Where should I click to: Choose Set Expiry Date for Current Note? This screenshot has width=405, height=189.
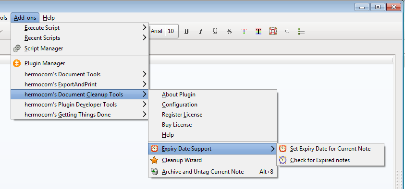[331, 149]
